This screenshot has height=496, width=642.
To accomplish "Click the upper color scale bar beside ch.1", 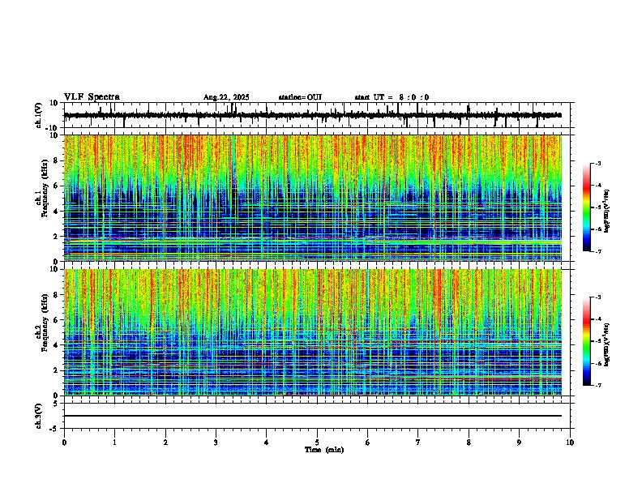I will pyautogui.click(x=587, y=207).
